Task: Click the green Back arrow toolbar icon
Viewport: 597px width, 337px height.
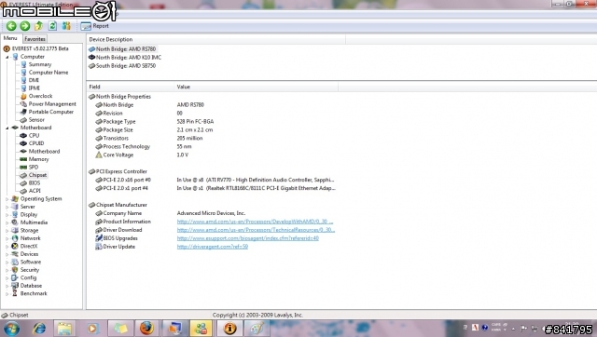Action: point(11,26)
